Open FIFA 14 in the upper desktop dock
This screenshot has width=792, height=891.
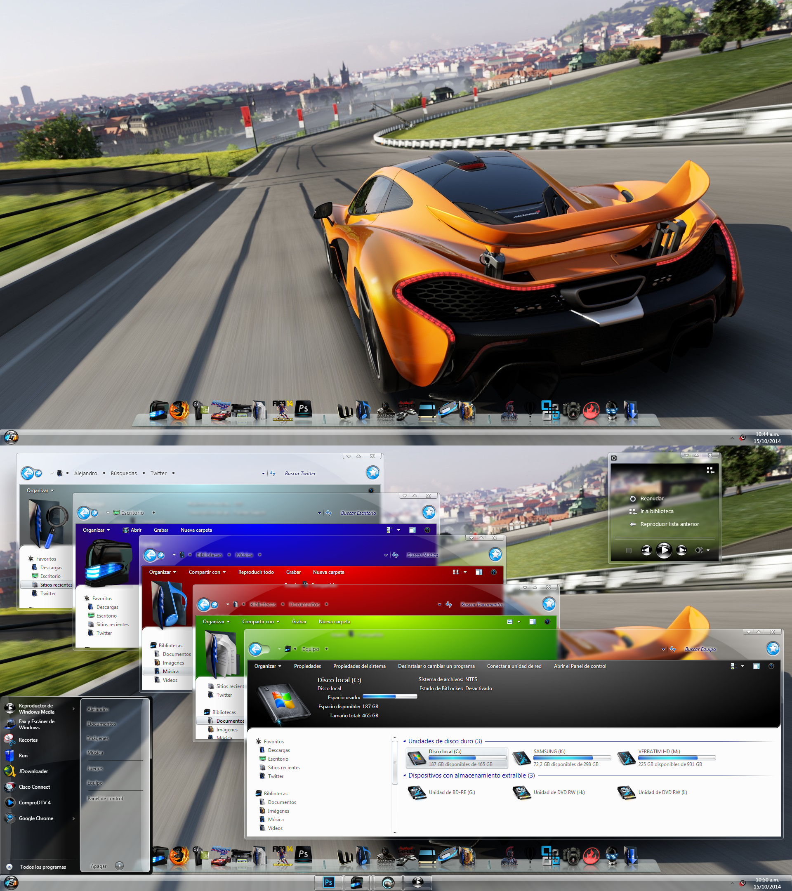coord(283,410)
